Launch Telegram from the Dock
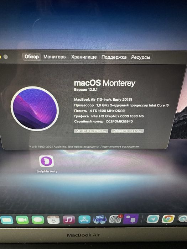 (x=153, y=219)
